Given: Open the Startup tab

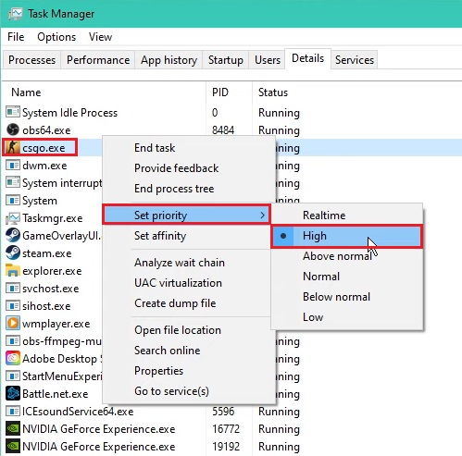Looking at the screenshot, I should pyautogui.click(x=226, y=60).
